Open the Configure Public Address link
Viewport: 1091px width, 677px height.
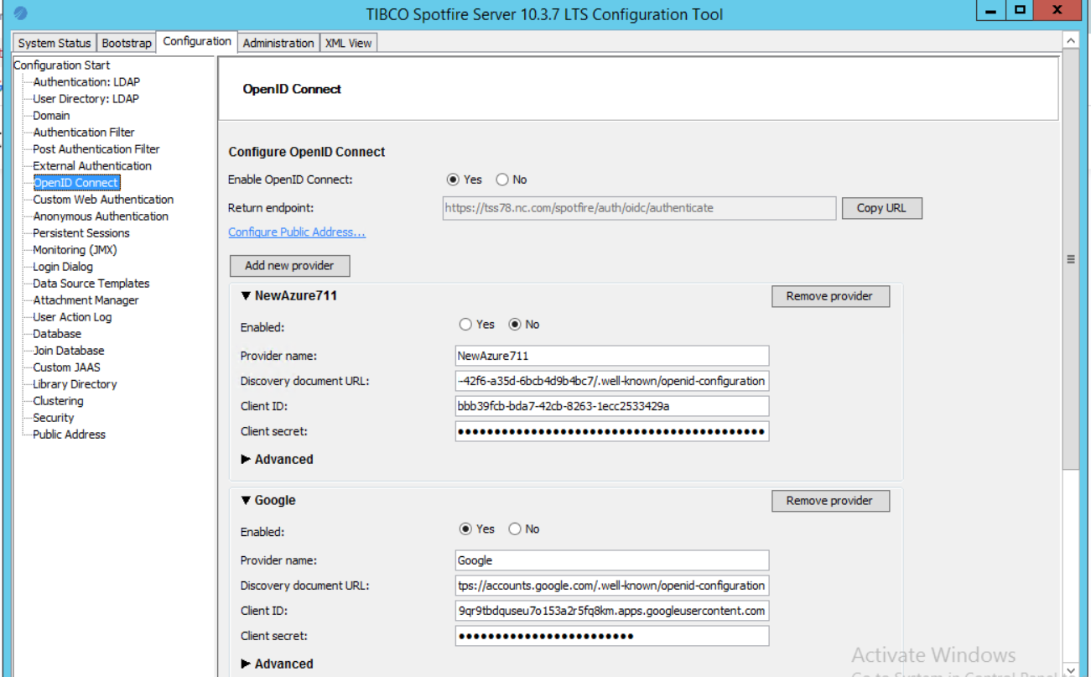(297, 232)
